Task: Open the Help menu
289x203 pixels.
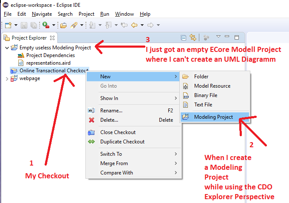Action: [x=145, y=14]
